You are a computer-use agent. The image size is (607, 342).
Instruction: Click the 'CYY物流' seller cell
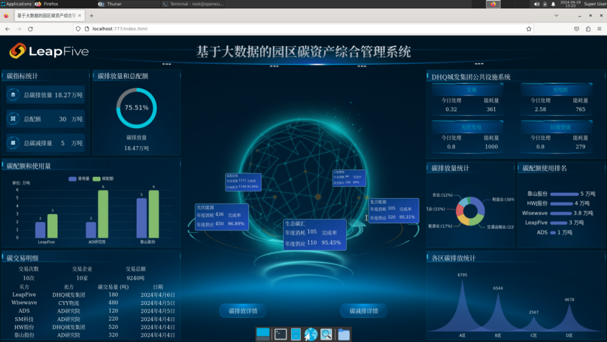tap(69, 303)
